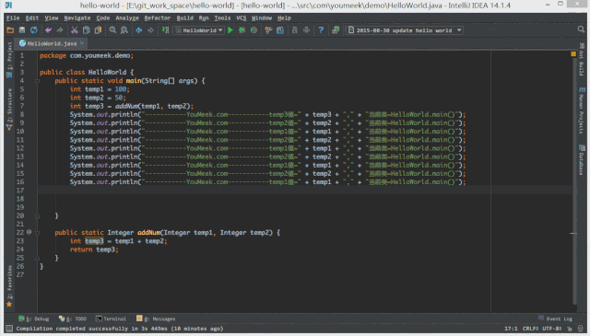Viewport: 590px width, 336px height.
Task: Click the Synchronize refresh toolbar icon
Action: click(x=34, y=30)
